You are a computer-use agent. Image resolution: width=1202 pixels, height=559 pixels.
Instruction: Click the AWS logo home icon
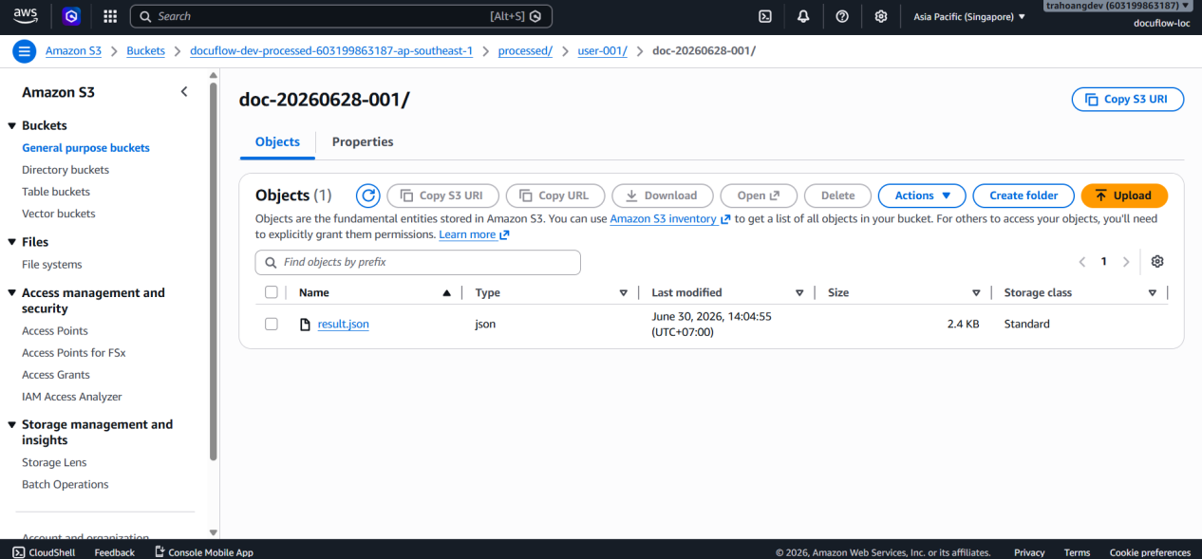pyautogui.click(x=25, y=16)
